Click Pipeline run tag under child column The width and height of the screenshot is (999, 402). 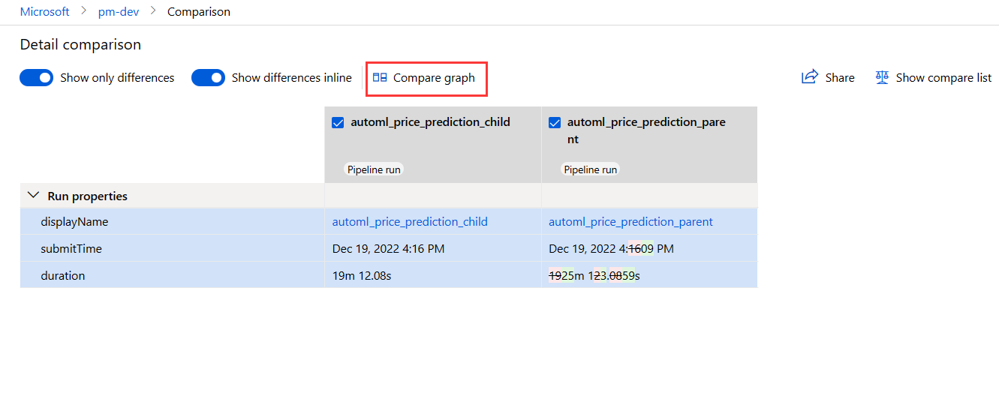click(x=373, y=169)
